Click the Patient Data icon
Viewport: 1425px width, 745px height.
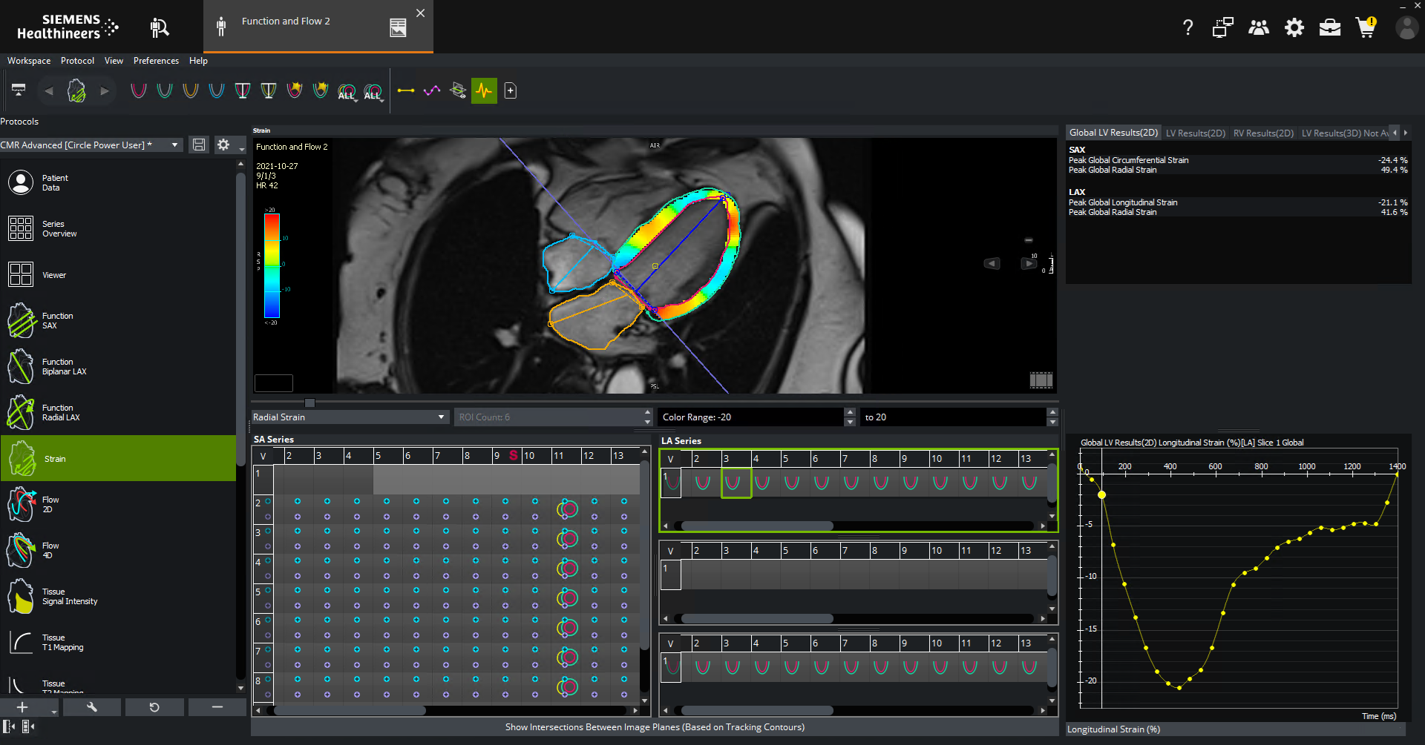click(21, 182)
